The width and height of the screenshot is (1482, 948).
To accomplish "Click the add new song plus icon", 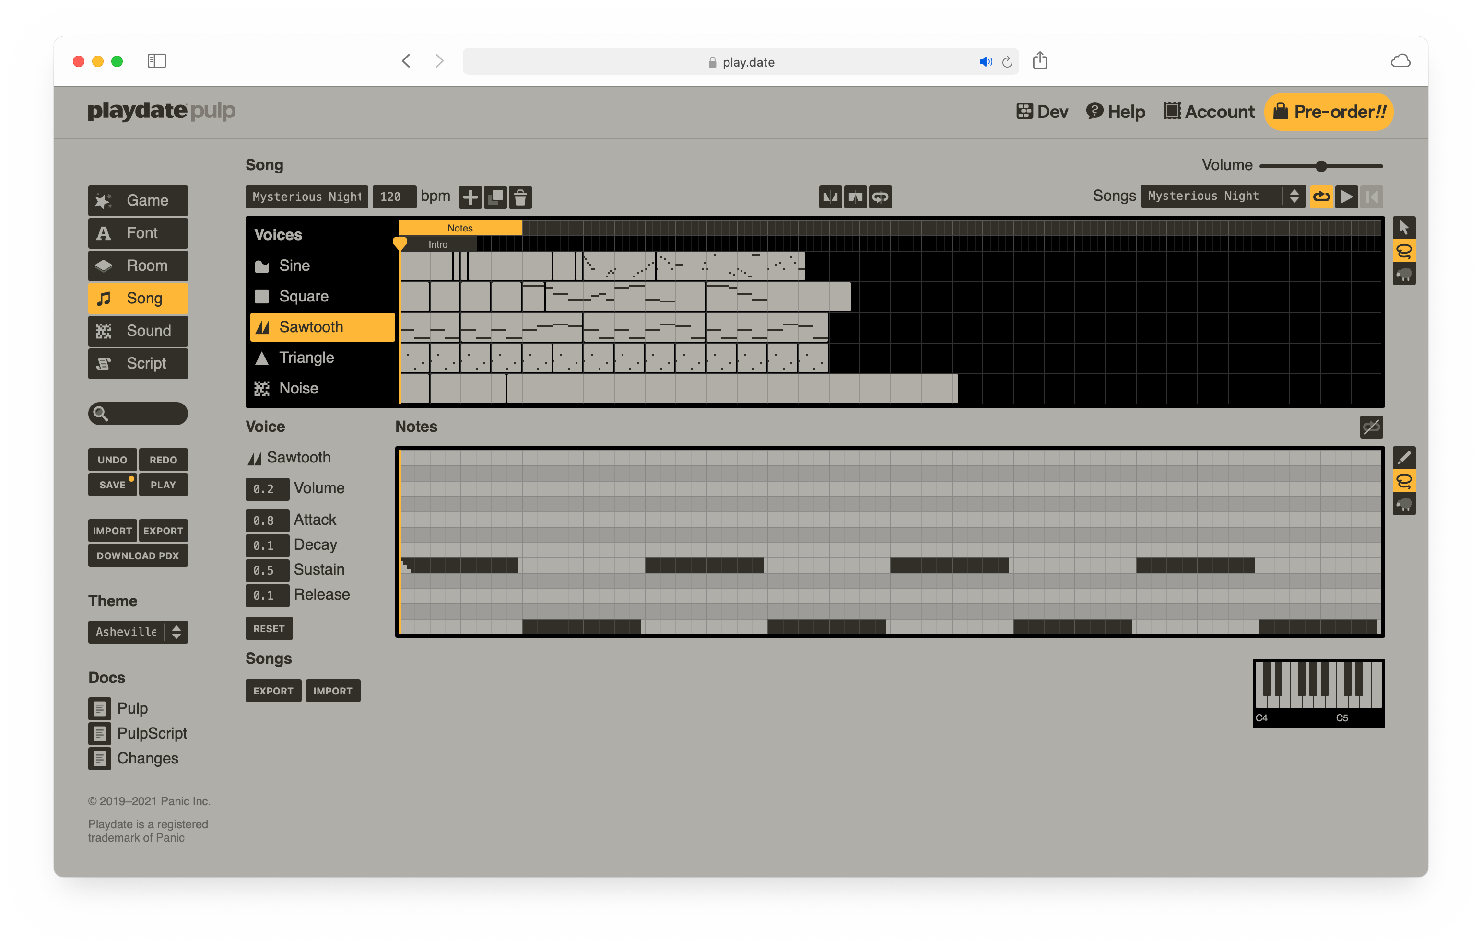I will tap(470, 197).
